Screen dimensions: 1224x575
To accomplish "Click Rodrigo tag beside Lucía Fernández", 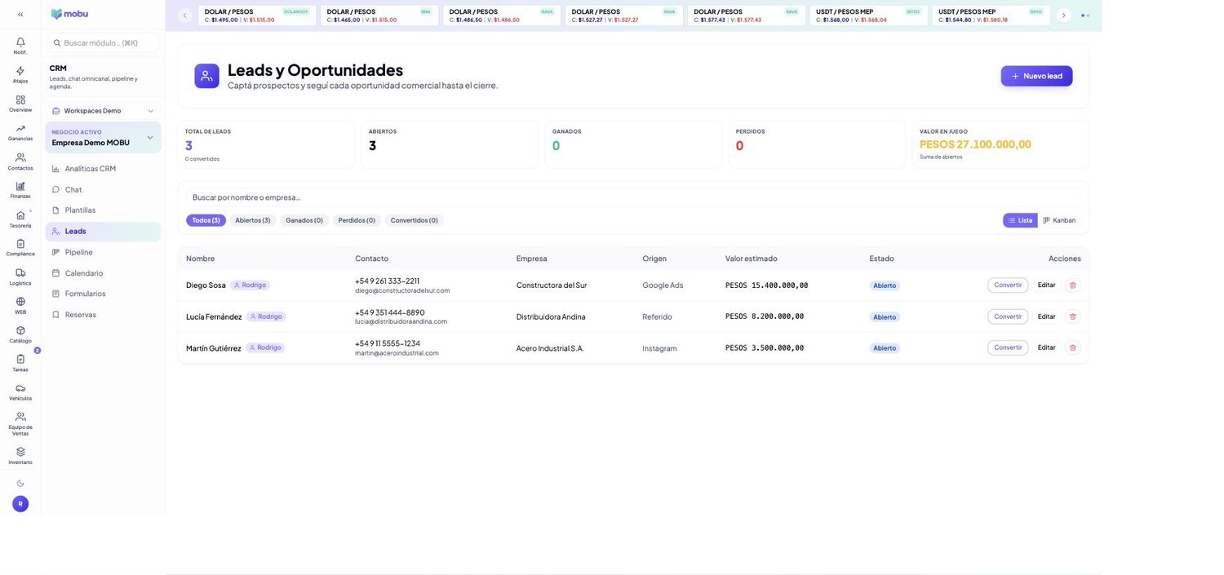I will 266,316.
